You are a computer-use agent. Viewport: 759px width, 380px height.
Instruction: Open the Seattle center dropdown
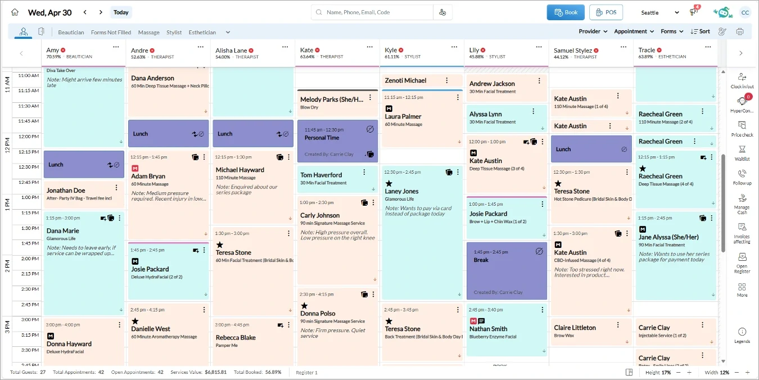[x=660, y=12]
